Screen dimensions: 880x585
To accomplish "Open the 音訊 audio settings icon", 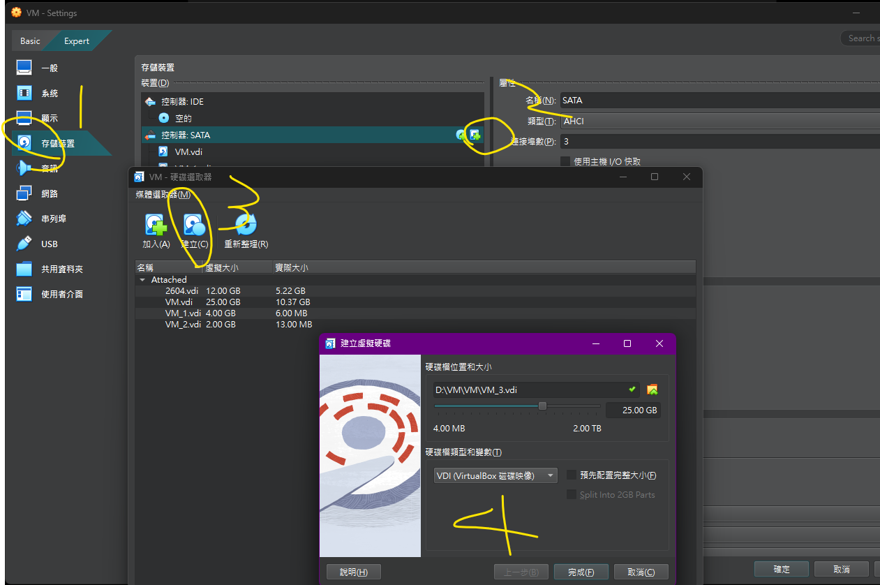I will point(24,168).
